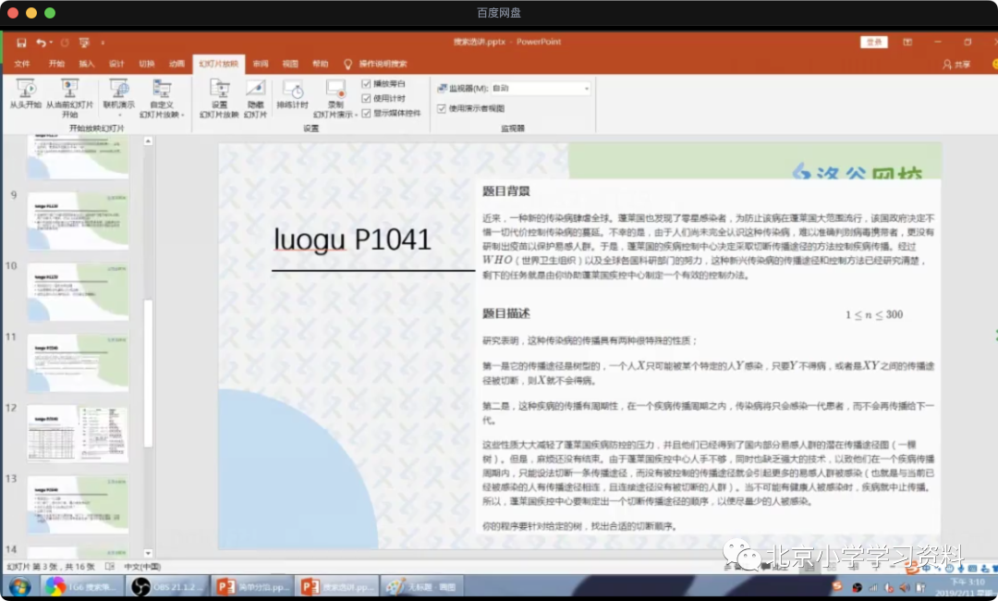Image resolution: width=998 pixels, height=601 pixels.
Task: Click the spell check icon in status bar
Action: coord(110,566)
